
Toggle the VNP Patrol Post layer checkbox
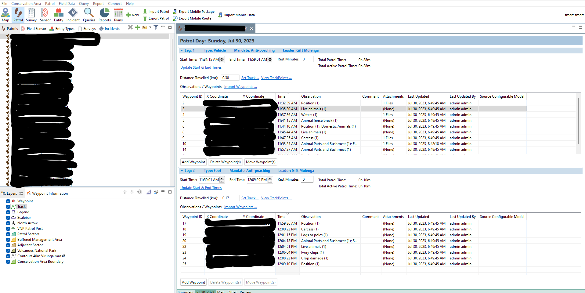coord(8,229)
